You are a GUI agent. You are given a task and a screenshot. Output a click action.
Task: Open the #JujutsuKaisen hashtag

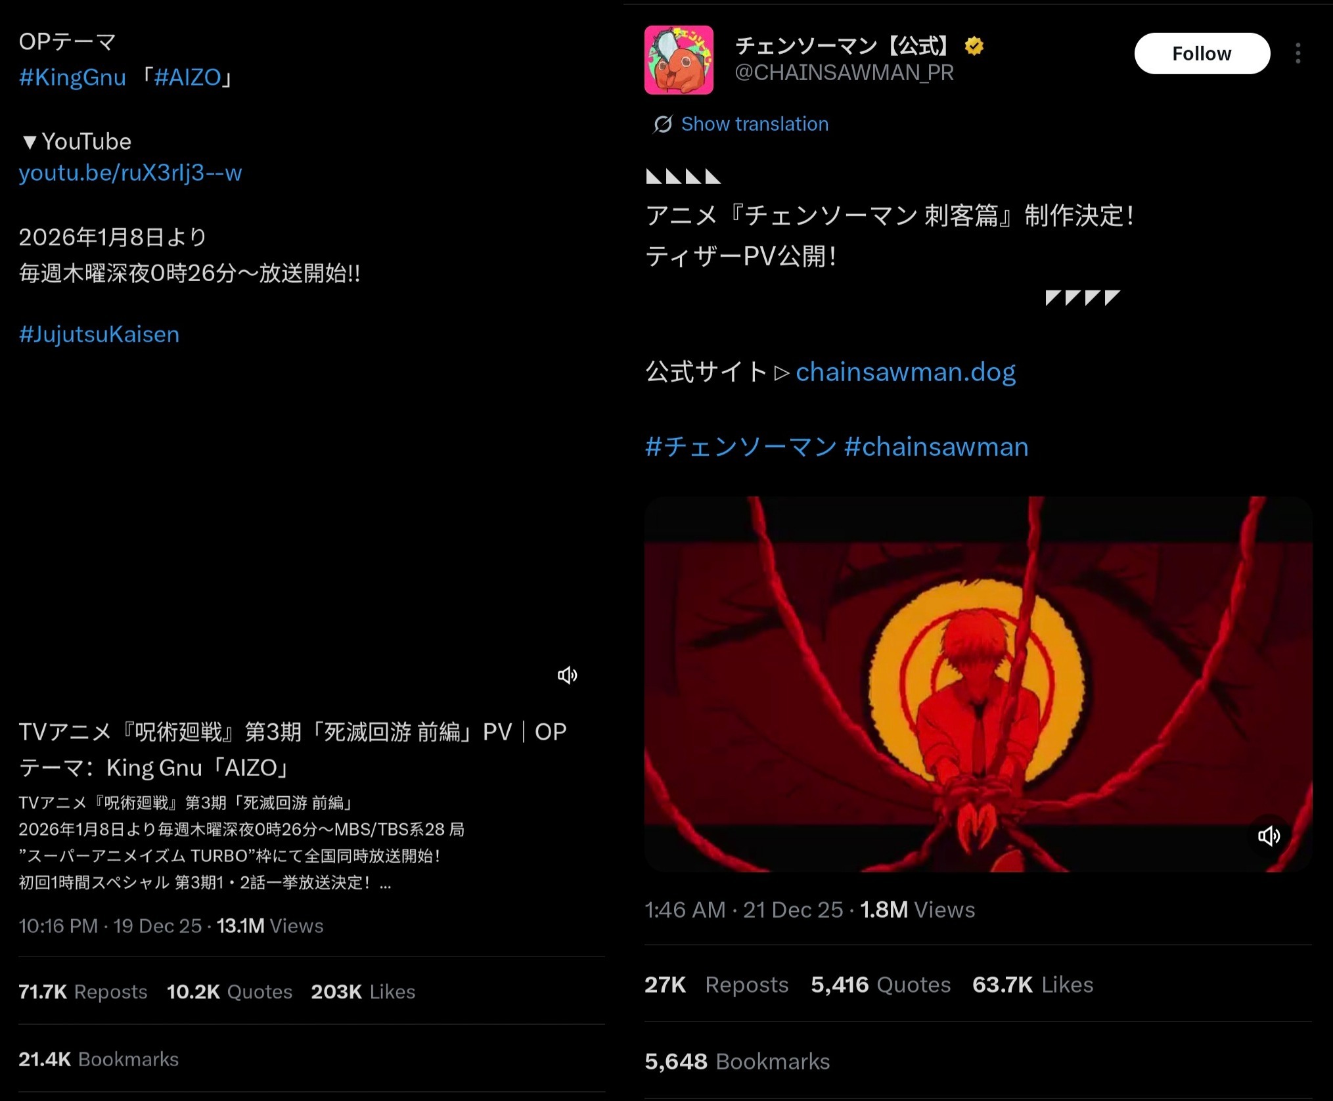99,334
